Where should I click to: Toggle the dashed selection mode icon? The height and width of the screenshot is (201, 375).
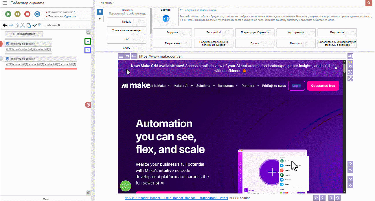(x=40, y=25)
